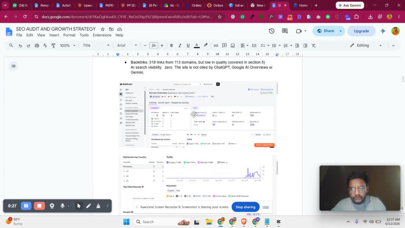The image size is (405, 228).
Task: Open a new browser tab
Action: click(316, 5)
